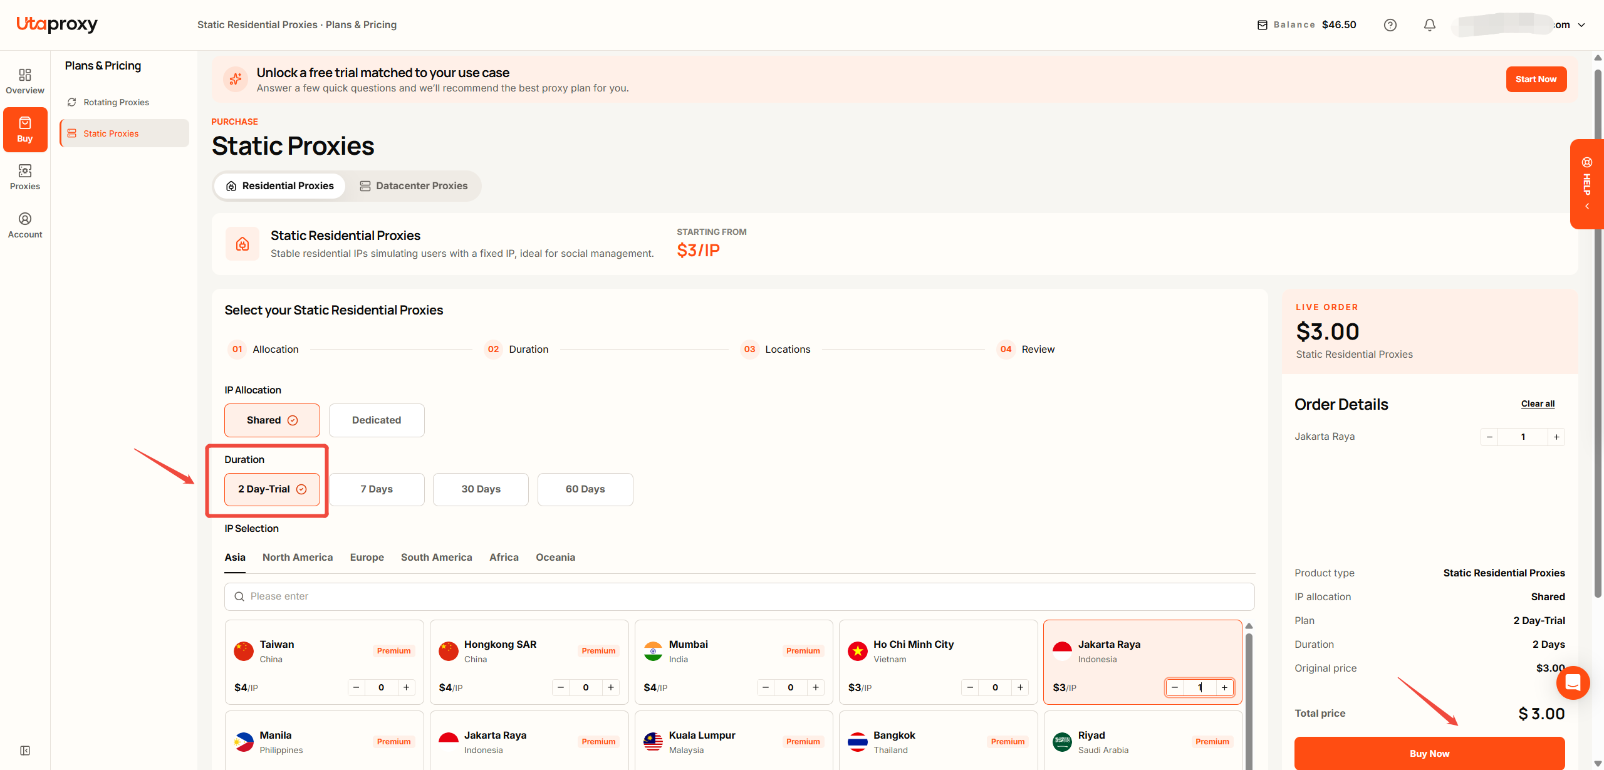
Task: Go to the Account sidebar icon
Action: pyautogui.click(x=25, y=226)
